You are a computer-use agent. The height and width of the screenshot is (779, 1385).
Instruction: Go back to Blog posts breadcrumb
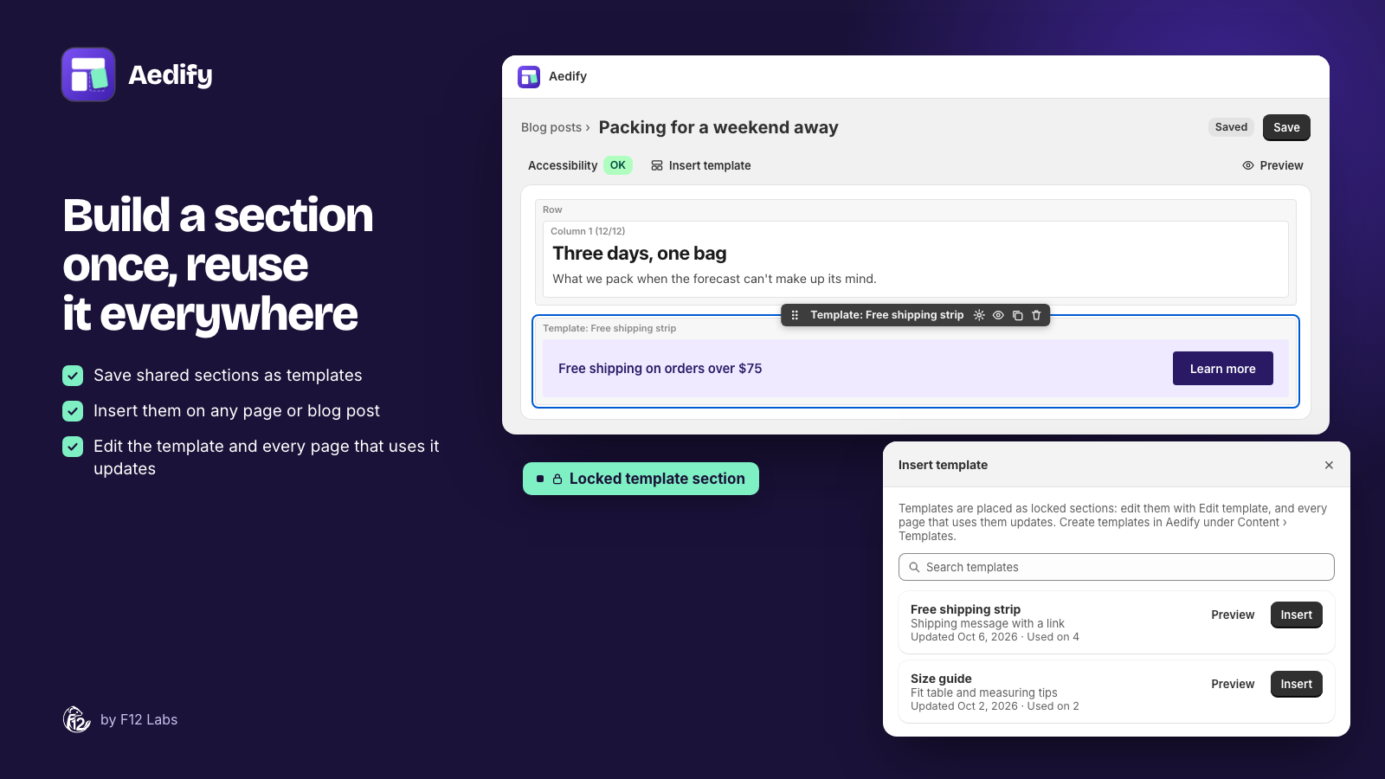551,127
